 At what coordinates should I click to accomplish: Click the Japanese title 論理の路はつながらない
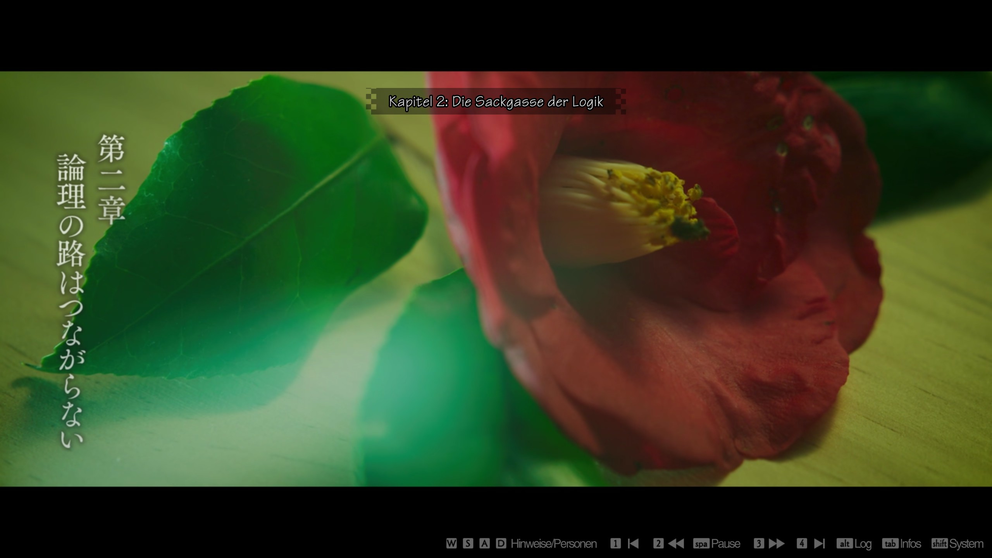click(x=71, y=301)
